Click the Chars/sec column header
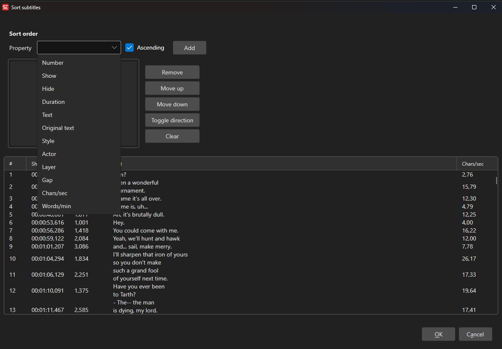 point(473,164)
